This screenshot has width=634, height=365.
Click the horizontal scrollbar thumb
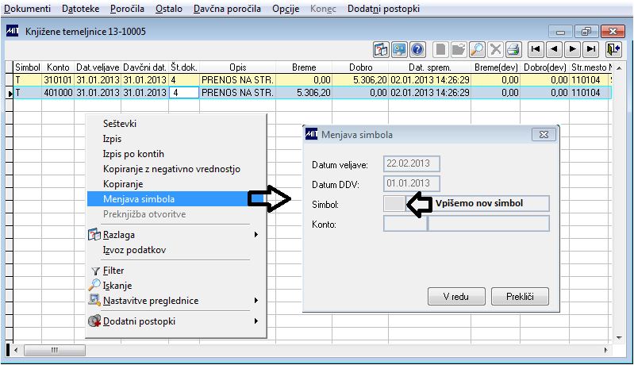click(55, 350)
